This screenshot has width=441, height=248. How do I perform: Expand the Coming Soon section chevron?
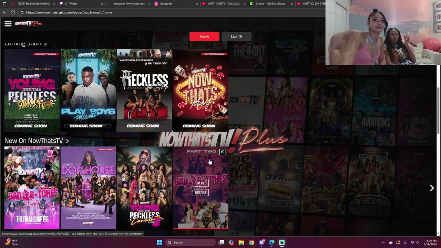(45, 44)
